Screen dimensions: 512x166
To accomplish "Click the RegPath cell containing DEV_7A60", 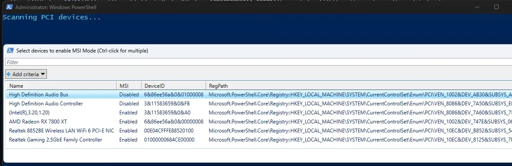I will (361, 113).
